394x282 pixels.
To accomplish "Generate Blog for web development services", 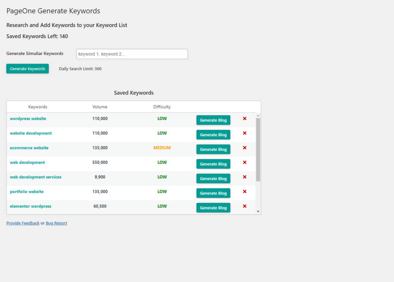I will coord(213,178).
